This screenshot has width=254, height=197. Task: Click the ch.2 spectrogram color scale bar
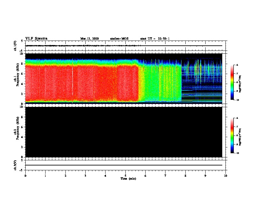click(232, 136)
